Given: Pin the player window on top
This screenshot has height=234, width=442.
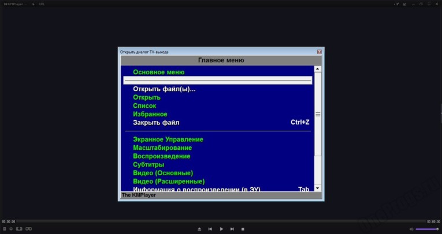Looking at the screenshot, I should point(397,4).
